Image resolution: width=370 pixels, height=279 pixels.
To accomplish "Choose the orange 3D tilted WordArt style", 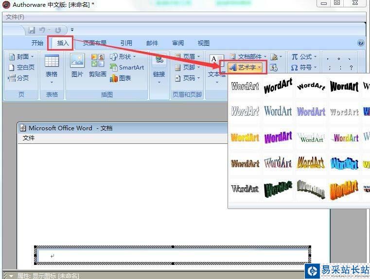I will (344, 190).
